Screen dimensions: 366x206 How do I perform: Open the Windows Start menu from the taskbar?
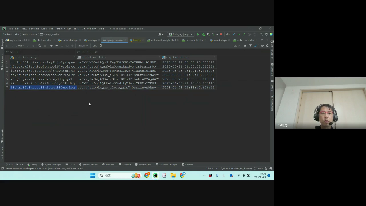point(93,175)
